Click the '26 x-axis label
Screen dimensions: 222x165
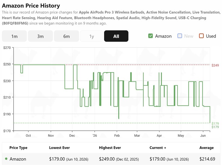tap(95, 136)
